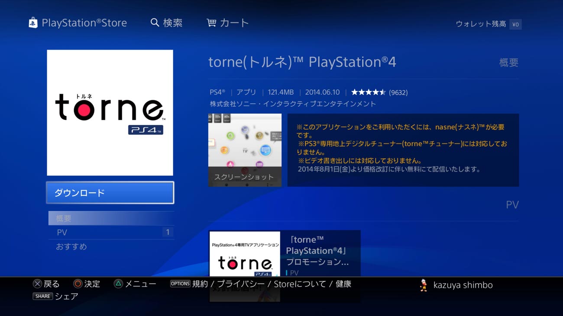Click the PS4 badge on torne logo
The width and height of the screenshot is (563, 316).
click(x=146, y=130)
